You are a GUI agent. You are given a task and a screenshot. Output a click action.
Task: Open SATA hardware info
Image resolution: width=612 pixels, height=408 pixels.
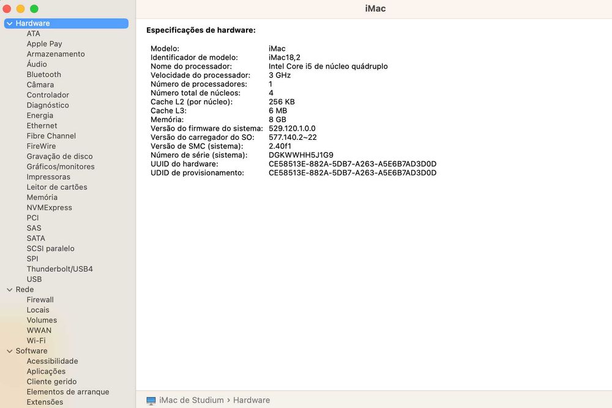click(x=35, y=238)
